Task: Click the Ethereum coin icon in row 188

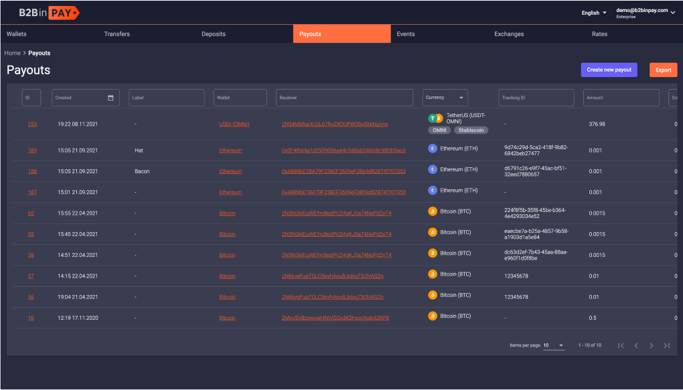Action: pos(433,169)
